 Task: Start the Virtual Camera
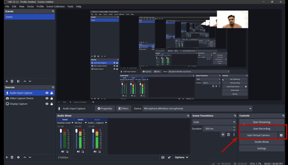click(x=258, y=135)
